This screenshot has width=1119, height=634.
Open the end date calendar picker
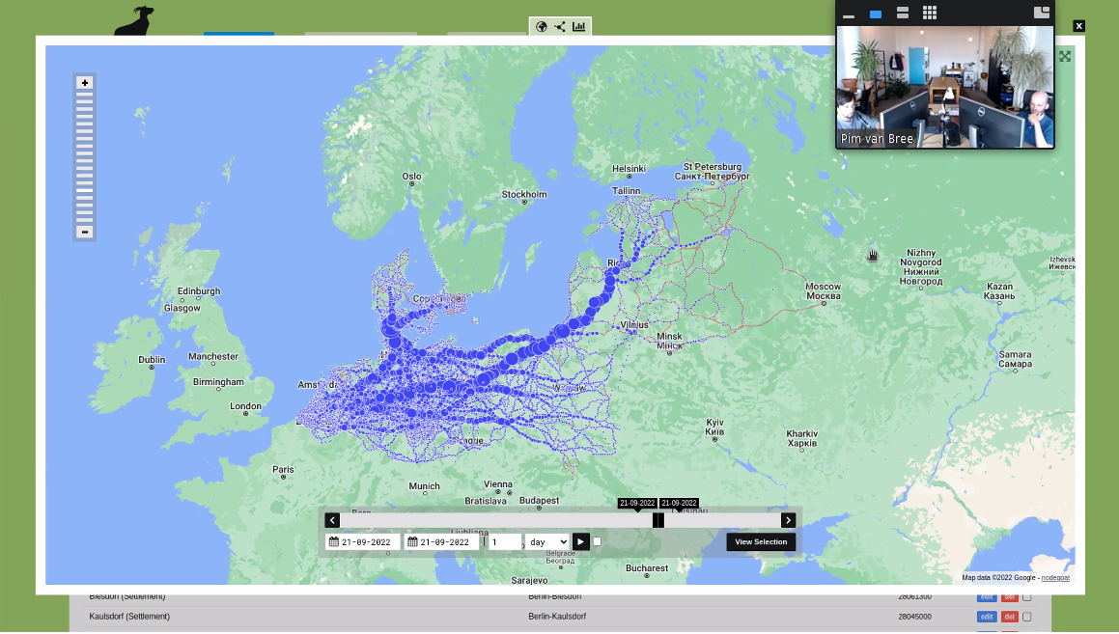tap(412, 542)
